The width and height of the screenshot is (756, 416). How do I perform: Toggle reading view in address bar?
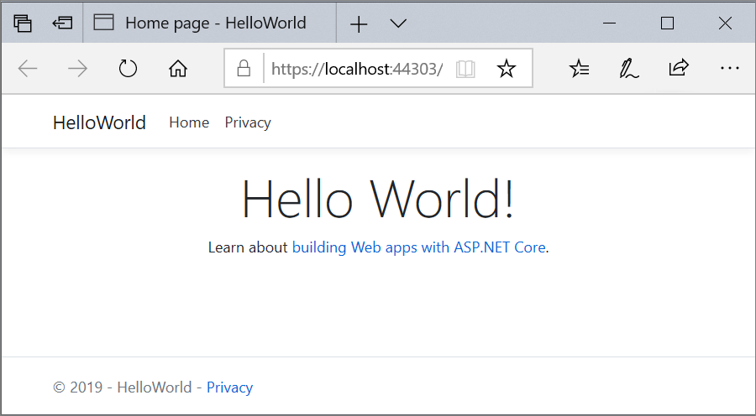tap(465, 69)
